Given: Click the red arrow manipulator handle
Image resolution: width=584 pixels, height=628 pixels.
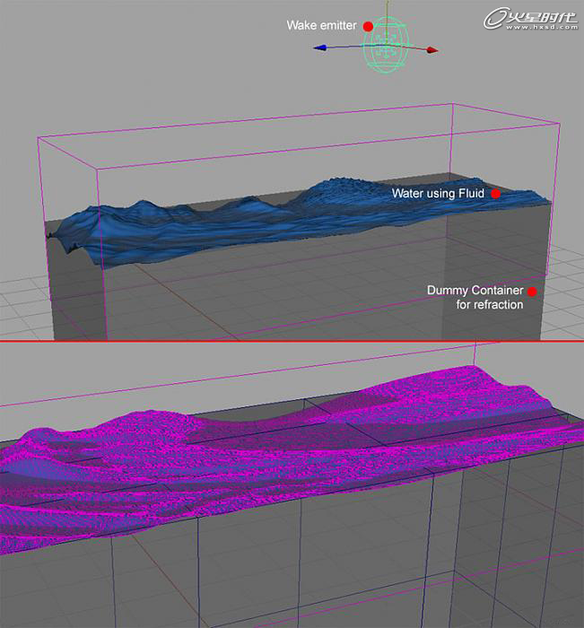Looking at the screenshot, I should point(432,50).
